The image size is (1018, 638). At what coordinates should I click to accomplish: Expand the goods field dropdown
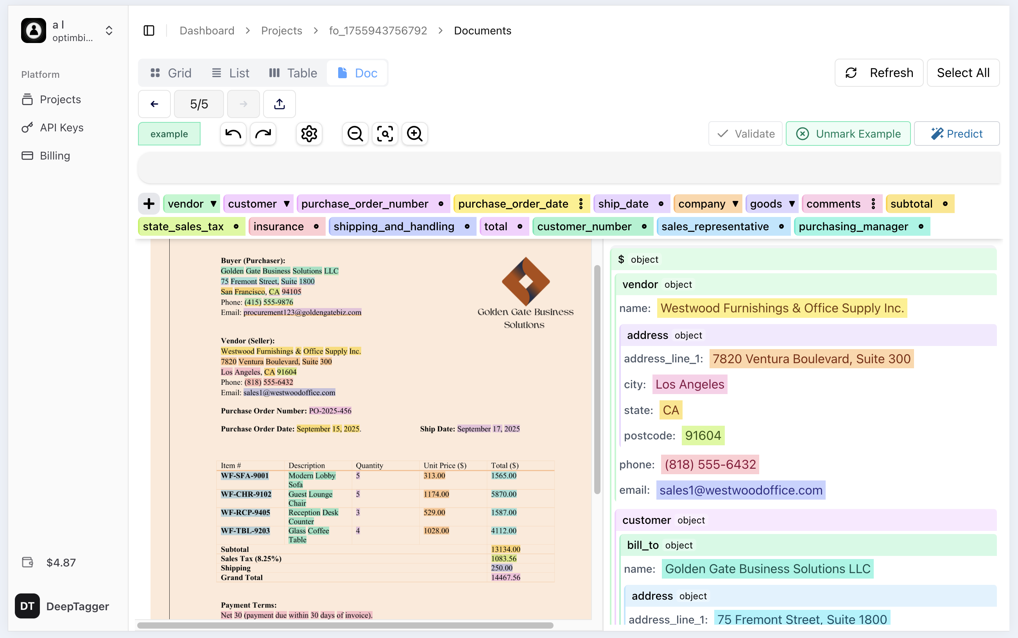[791, 204]
